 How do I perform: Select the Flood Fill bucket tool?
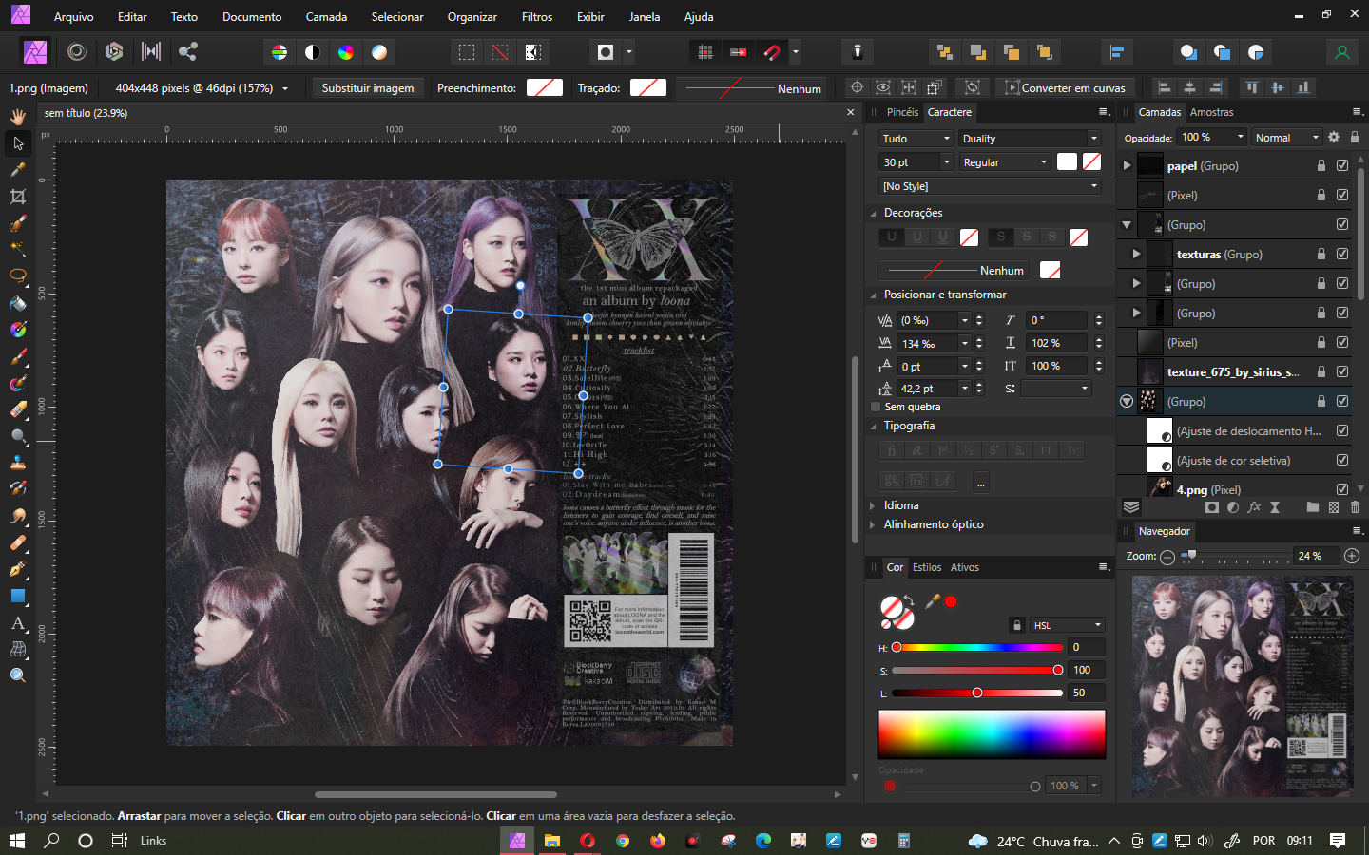17,304
